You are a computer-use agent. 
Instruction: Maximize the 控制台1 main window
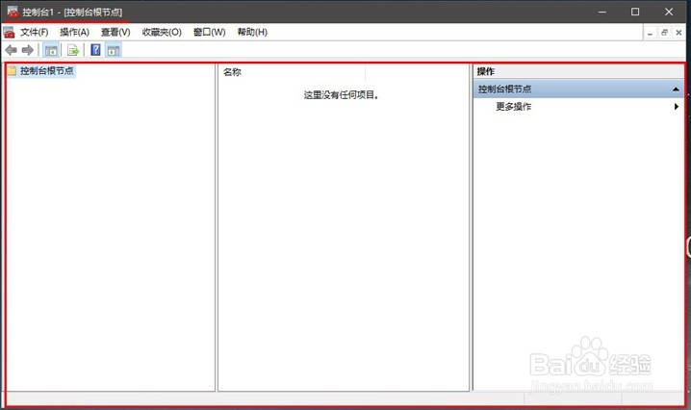coord(635,12)
